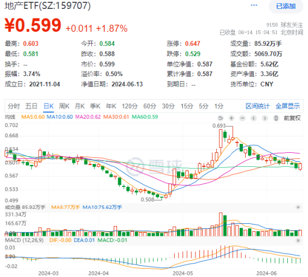Click 全屏显示 fullscreen link
The height and width of the screenshot is (277, 308).
click(288, 106)
